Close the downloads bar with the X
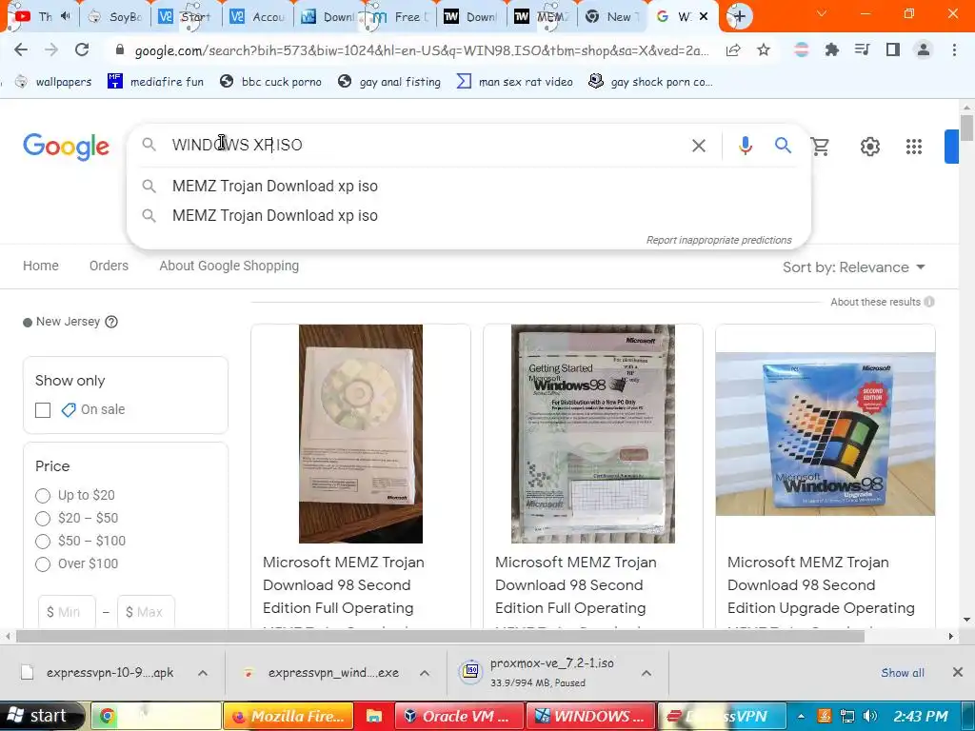 pyautogui.click(x=958, y=672)
